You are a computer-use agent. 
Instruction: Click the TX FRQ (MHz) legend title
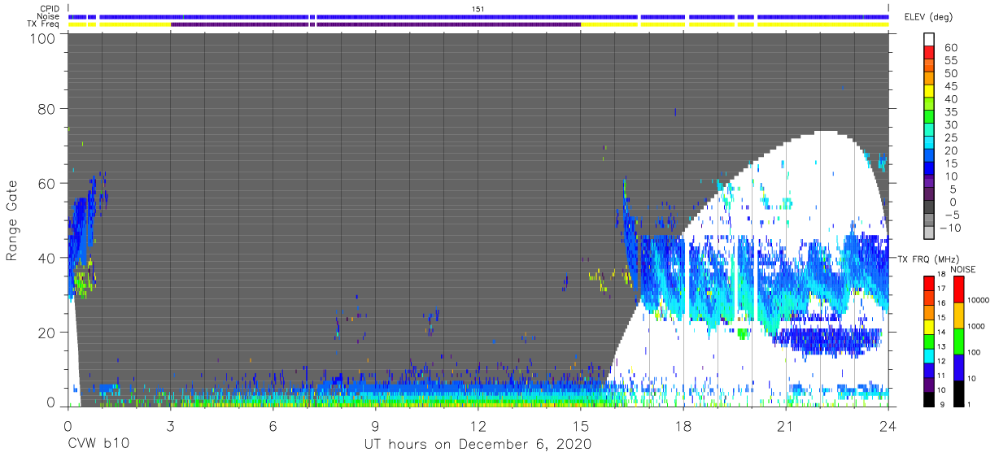(x=929, y=259)
